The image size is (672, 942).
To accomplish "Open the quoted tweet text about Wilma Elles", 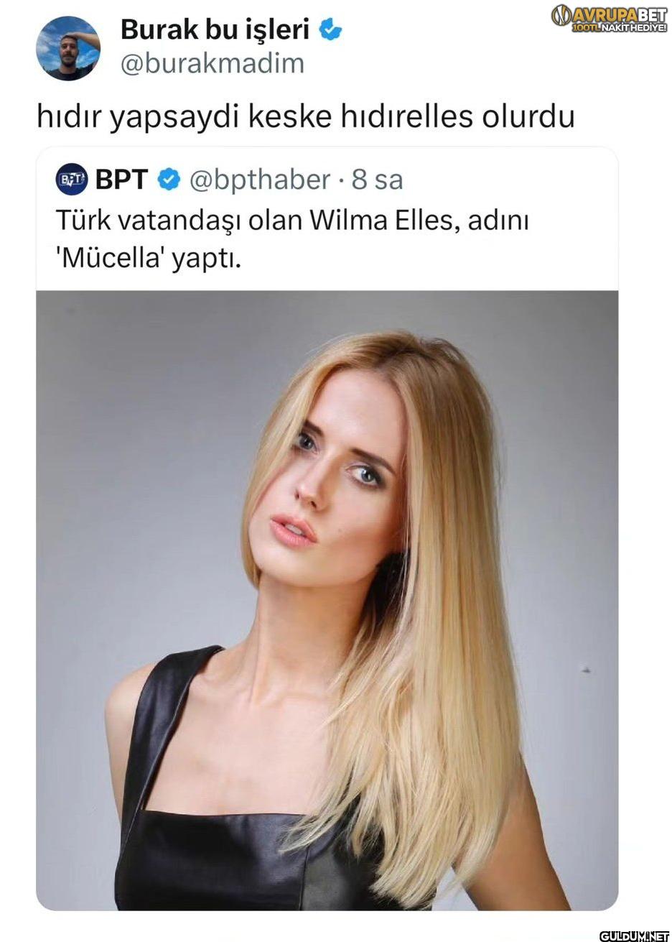I will (292, 238).
